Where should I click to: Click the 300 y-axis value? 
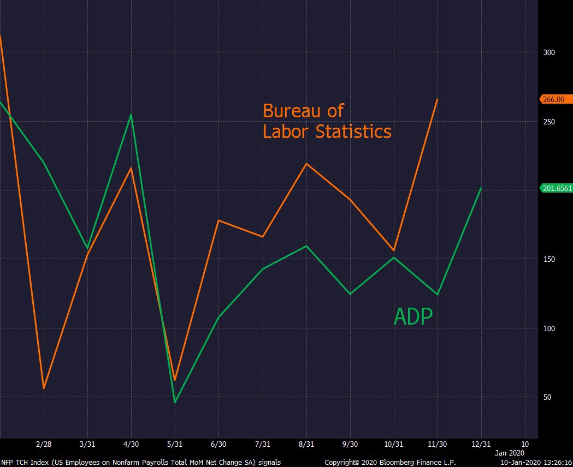pyautogui.click(x=549, y=52)
